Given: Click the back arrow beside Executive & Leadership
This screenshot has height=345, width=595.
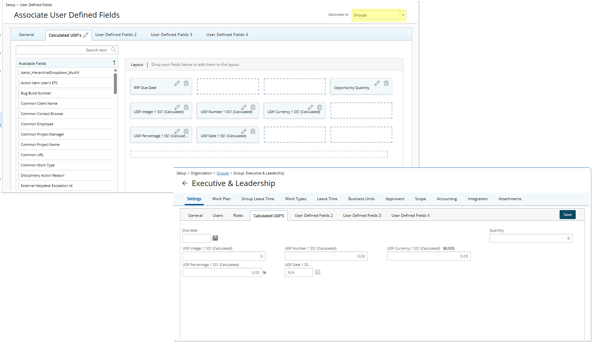Looking at the screenshot, I should click(x=185, y=183).
